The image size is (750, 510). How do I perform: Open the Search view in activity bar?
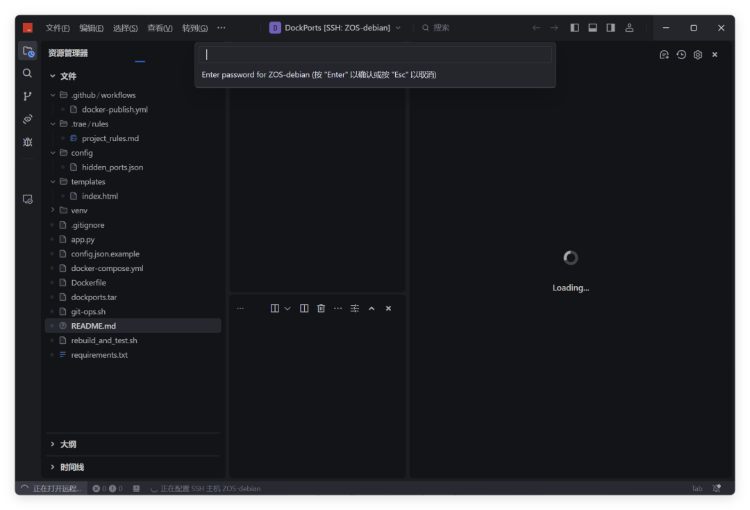(27, 73)
